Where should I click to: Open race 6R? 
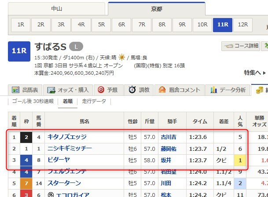121,25
